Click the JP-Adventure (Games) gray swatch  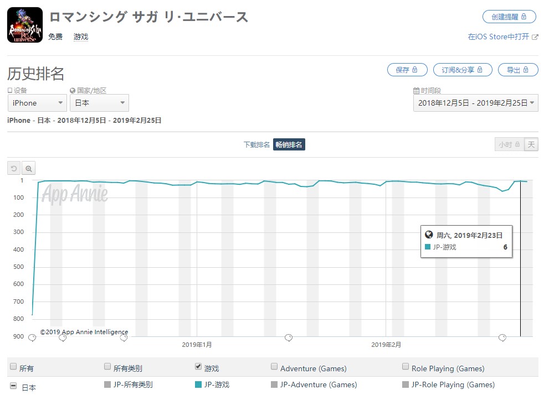274,384
